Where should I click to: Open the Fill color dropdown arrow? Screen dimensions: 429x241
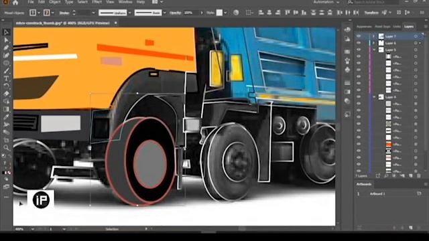point(39,13)
